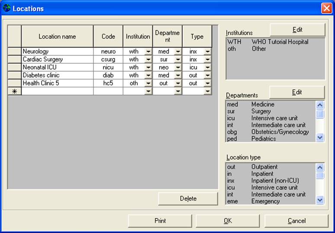Click the Delete button
The width and height of the screenshot is (335, 233).
188,199
